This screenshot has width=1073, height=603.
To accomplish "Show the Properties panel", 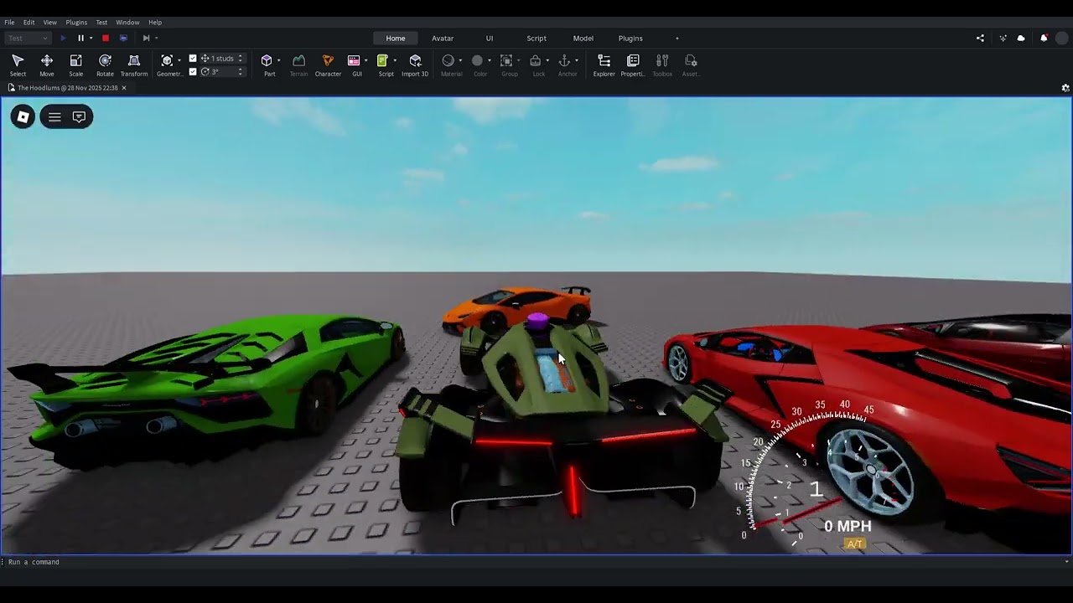I will coord(633,65).
